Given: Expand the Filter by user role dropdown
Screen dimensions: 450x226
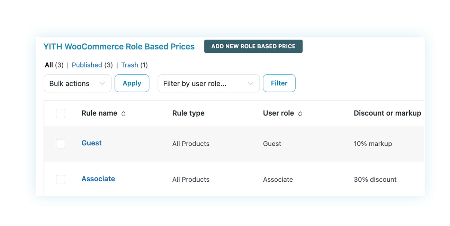Looking at the screenshot, I should pyautogui.click(x=209, y=83).
